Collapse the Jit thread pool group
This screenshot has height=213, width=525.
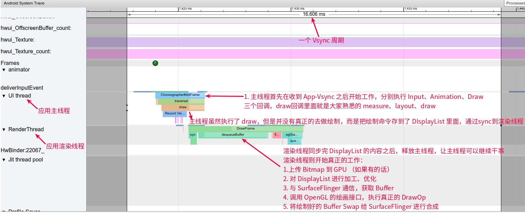(4, 160)
